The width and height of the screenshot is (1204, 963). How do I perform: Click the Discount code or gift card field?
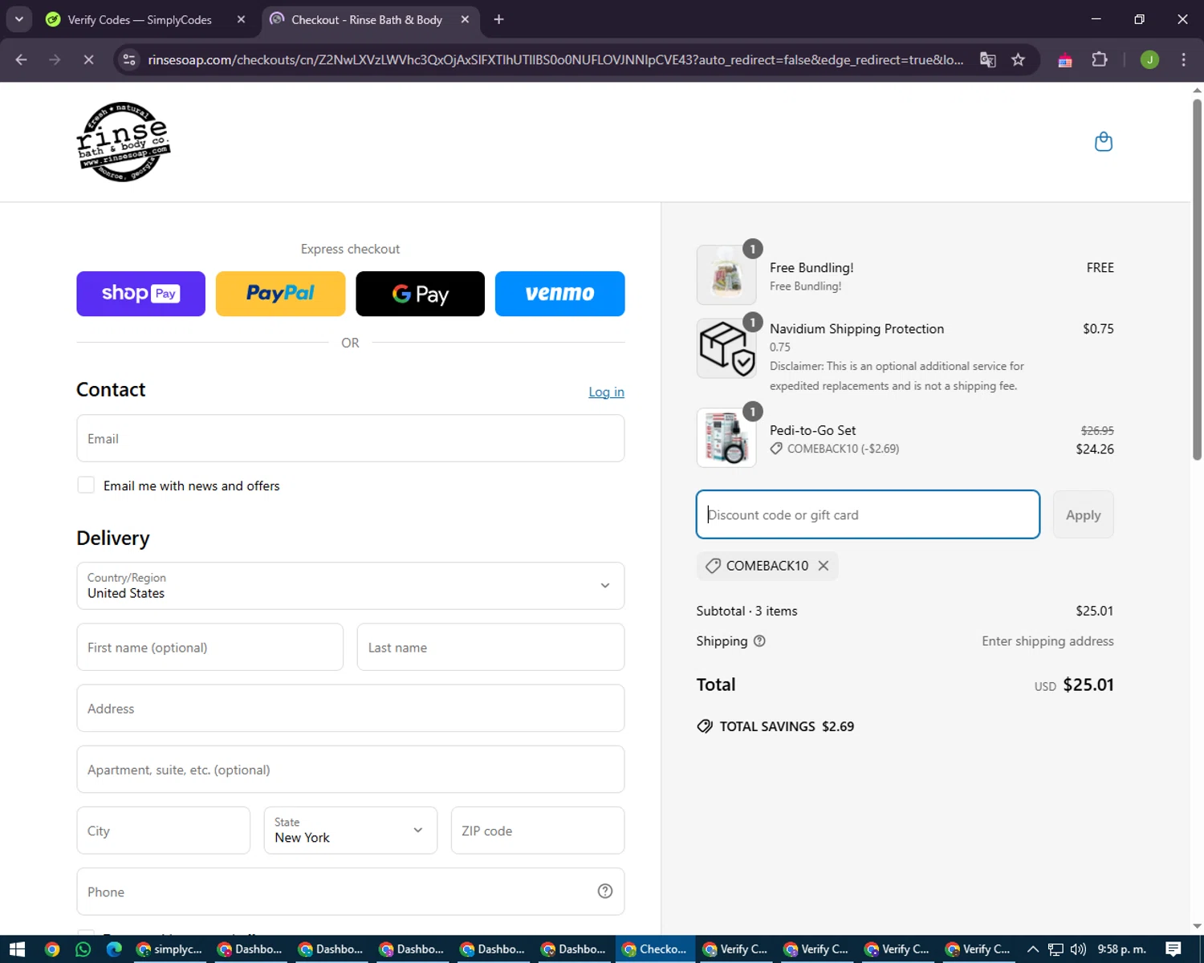(868, 514)
